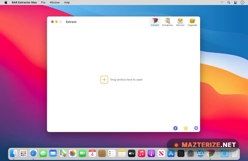Open the Downloads folder in Dock
This screenshot has height=161, width=248.
(x=224, y=153)
